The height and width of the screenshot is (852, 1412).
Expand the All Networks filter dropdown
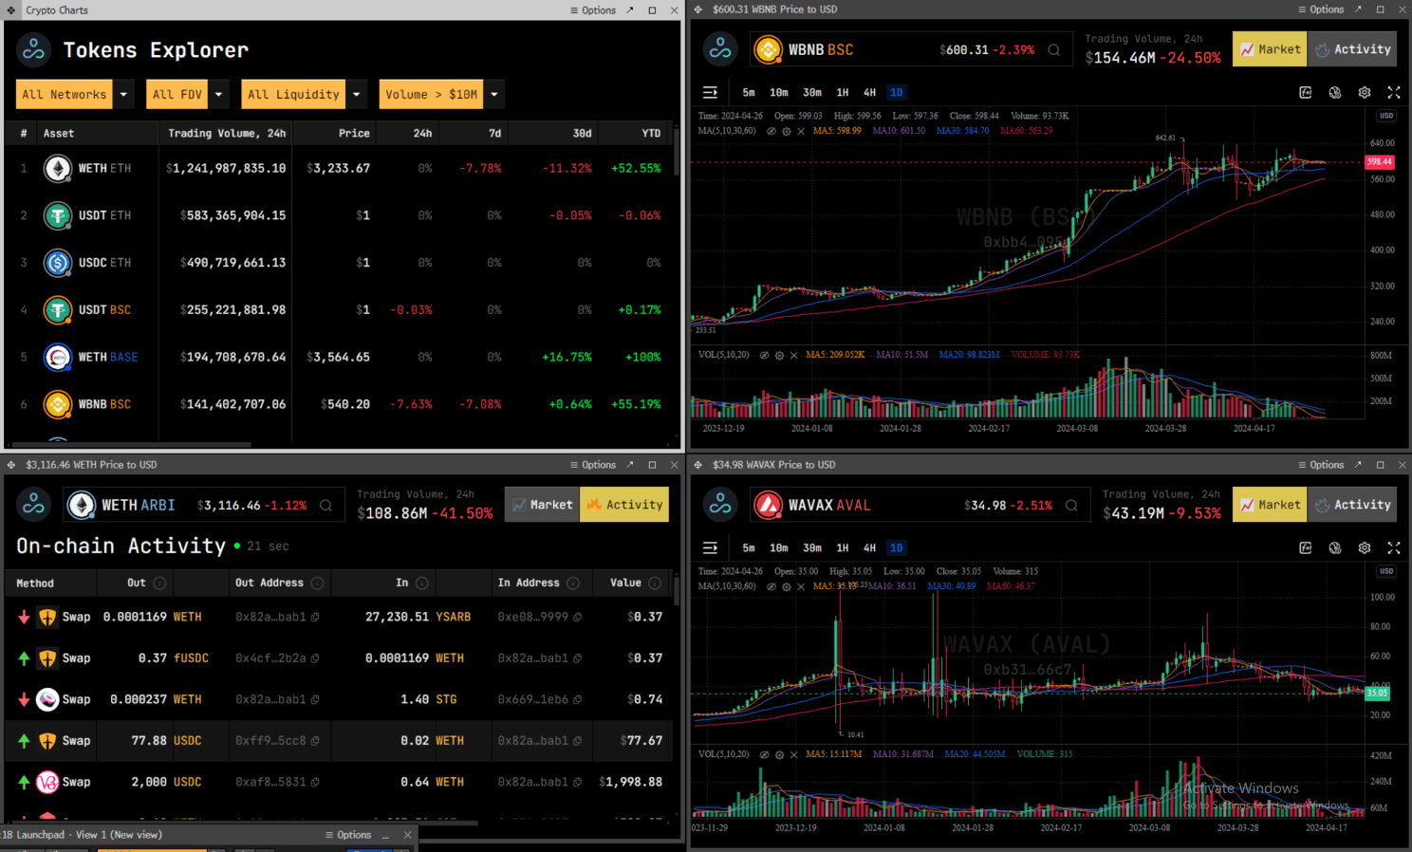[123, 95]
